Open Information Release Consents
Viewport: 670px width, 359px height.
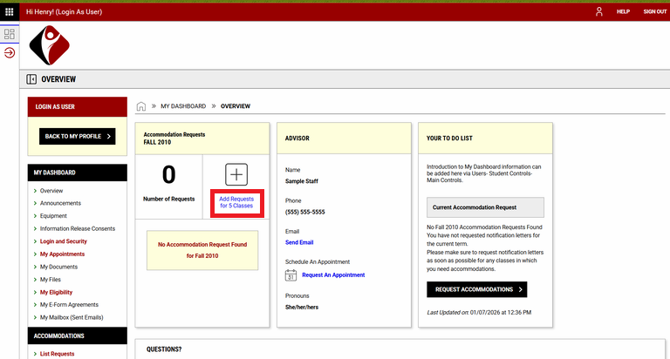click(x=78, y=229)
